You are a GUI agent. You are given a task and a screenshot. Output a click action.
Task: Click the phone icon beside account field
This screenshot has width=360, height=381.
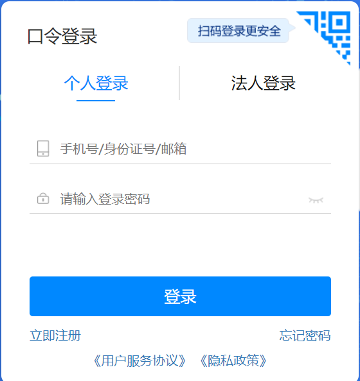click(x=43, y=148)
